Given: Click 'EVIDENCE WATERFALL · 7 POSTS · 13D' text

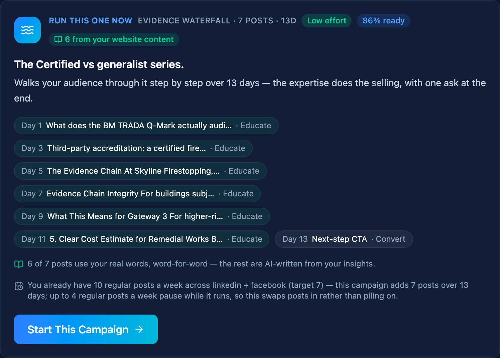Looking at the screenshot, I should click(217, 21).
